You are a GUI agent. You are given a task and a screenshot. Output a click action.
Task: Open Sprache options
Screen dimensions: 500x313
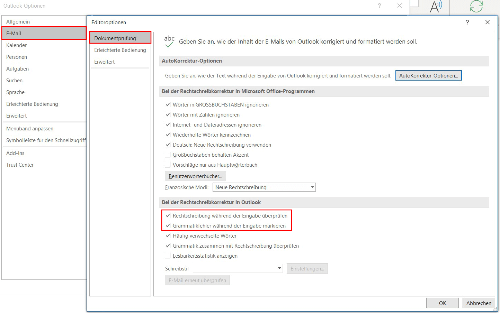[44, 92]
